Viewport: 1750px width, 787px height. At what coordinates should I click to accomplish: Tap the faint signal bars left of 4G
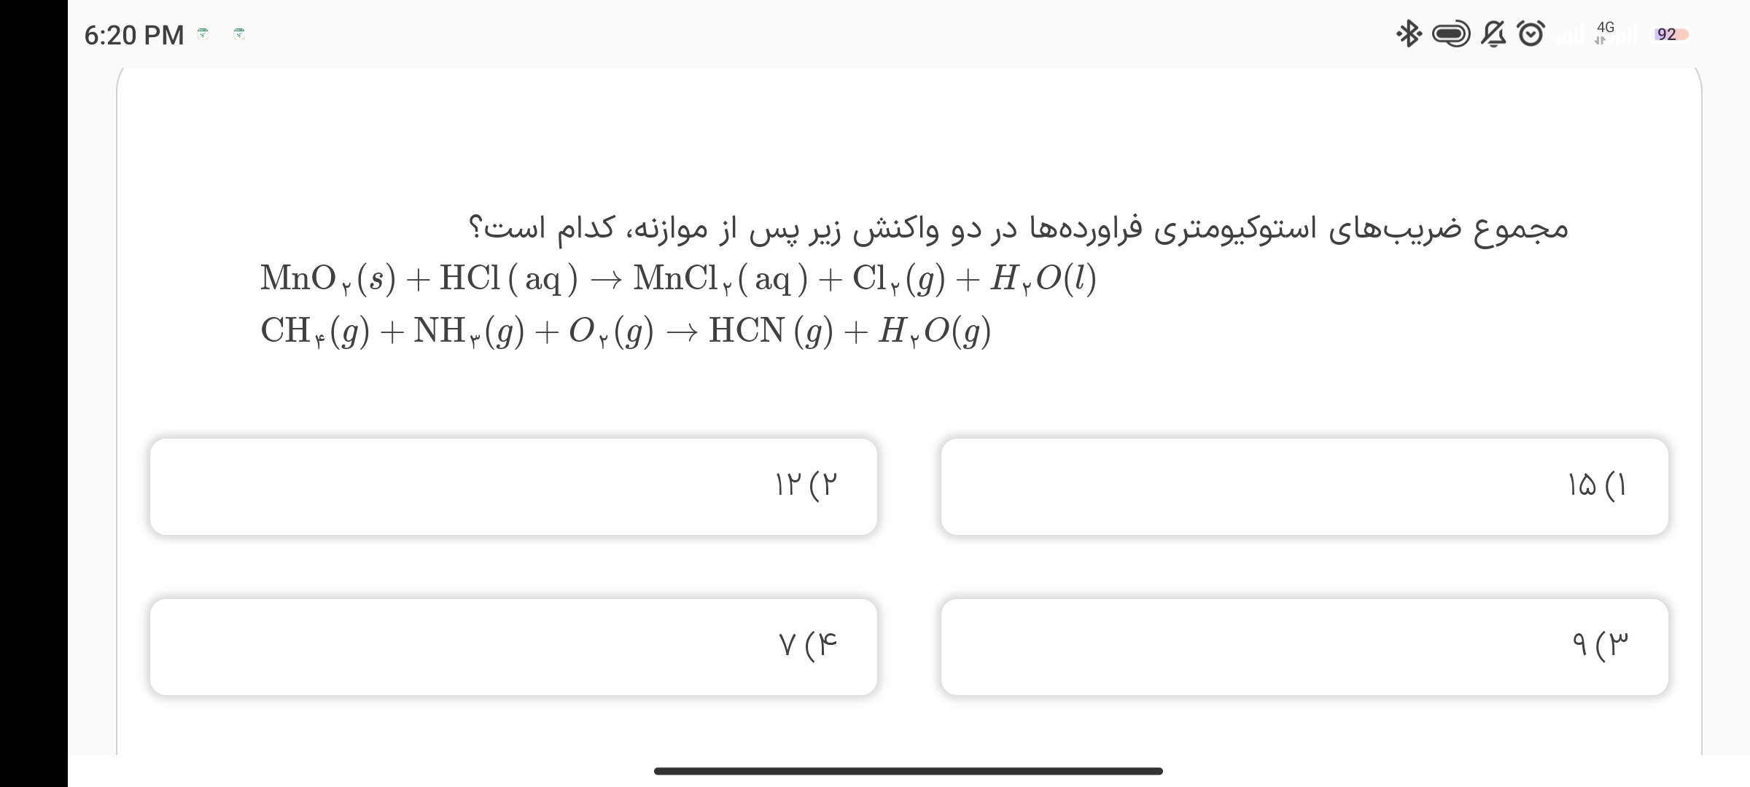pyautogui.click(x=1570, y=35)
